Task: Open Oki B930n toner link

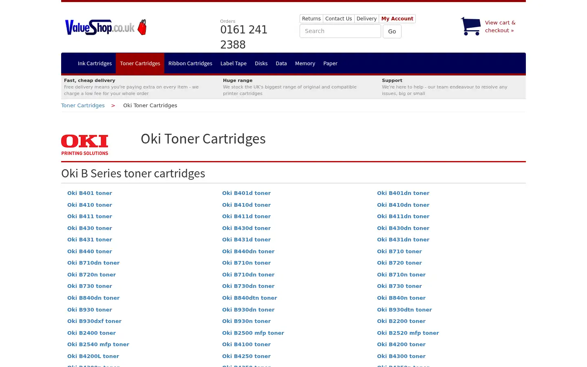Action: (246, 321)
